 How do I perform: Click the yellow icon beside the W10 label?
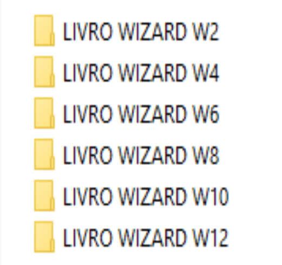point(44,196)
